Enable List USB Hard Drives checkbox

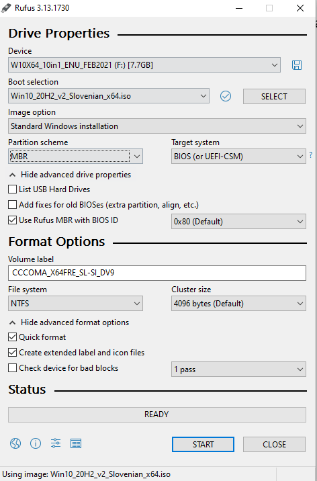pos(12,189)
